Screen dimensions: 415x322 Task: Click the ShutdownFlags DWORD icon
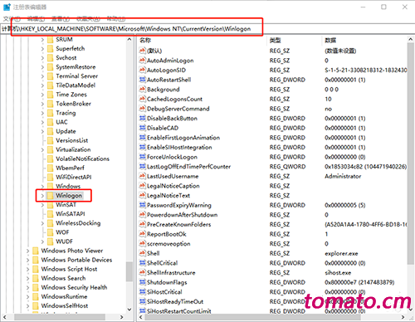pyautogui.click(x=142, y=282)
